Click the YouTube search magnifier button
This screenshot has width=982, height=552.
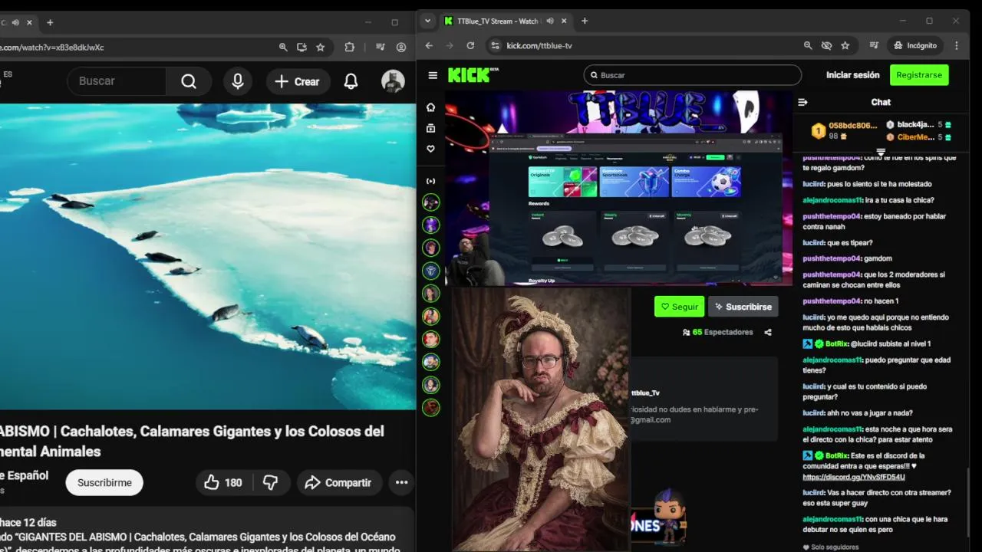(x=189, y=81)
